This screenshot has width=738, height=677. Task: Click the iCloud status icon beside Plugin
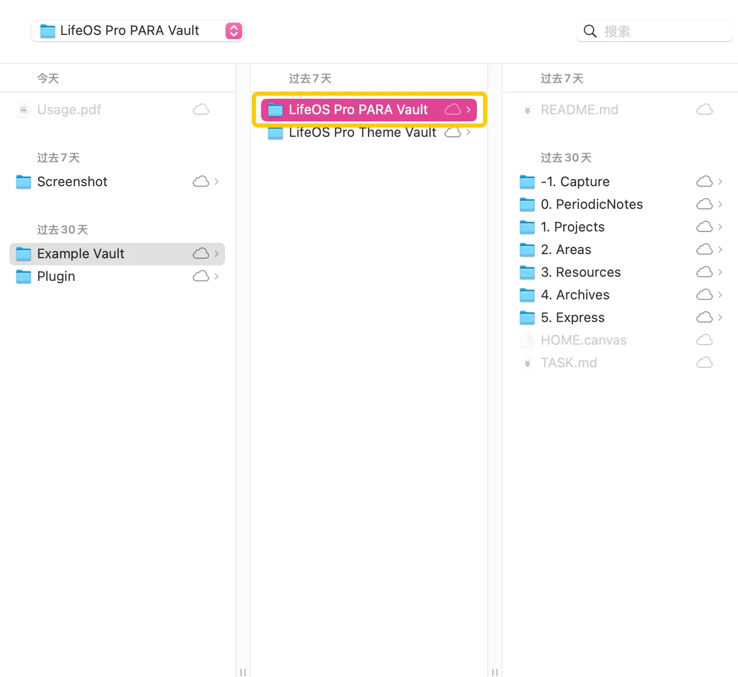click(x=200, y=277)
